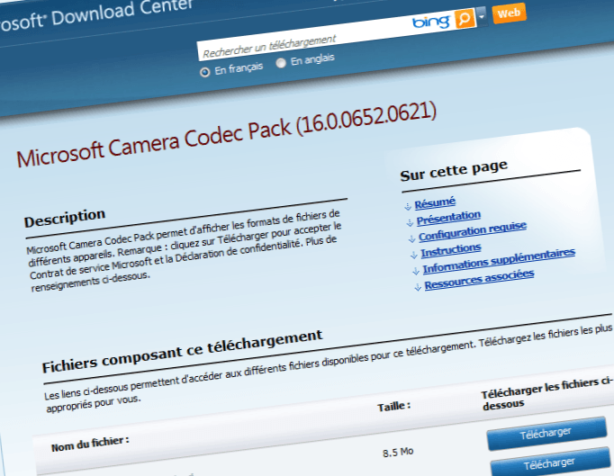This screenshot has width=614, height=476.
Task: Open the Configuration requise link
Action: tap(473, 231)
